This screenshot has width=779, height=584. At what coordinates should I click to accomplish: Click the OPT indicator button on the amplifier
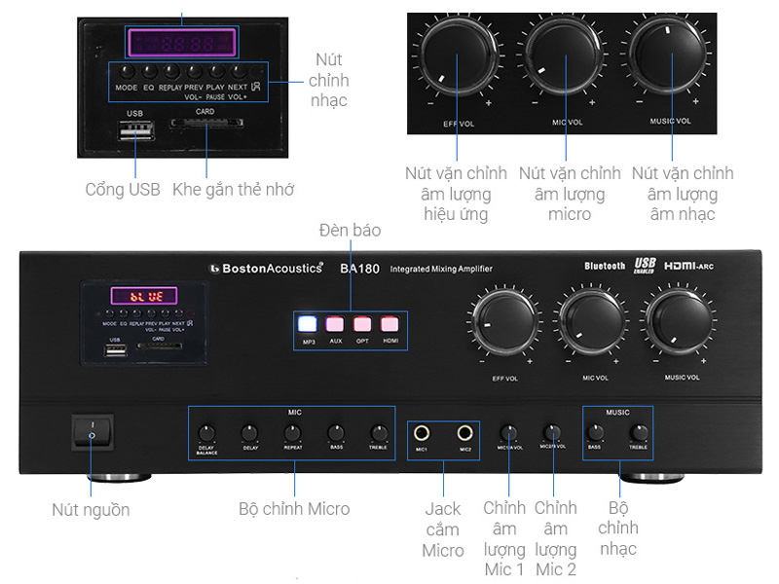[x=362, y=324]
